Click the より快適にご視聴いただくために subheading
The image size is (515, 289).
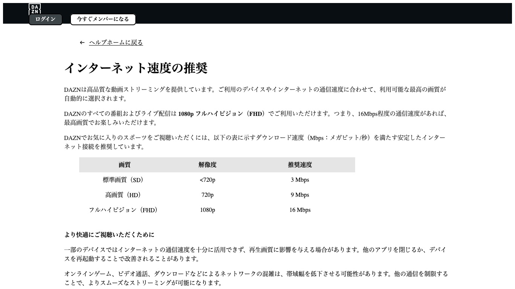pos(109,235)
